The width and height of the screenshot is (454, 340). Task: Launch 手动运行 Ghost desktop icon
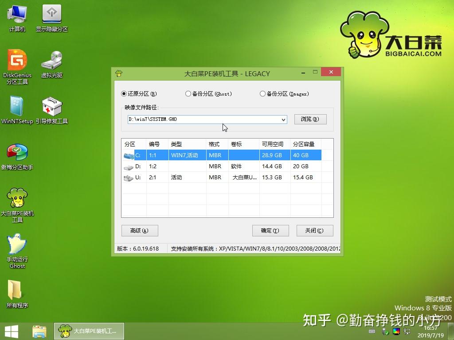[17, 251]
